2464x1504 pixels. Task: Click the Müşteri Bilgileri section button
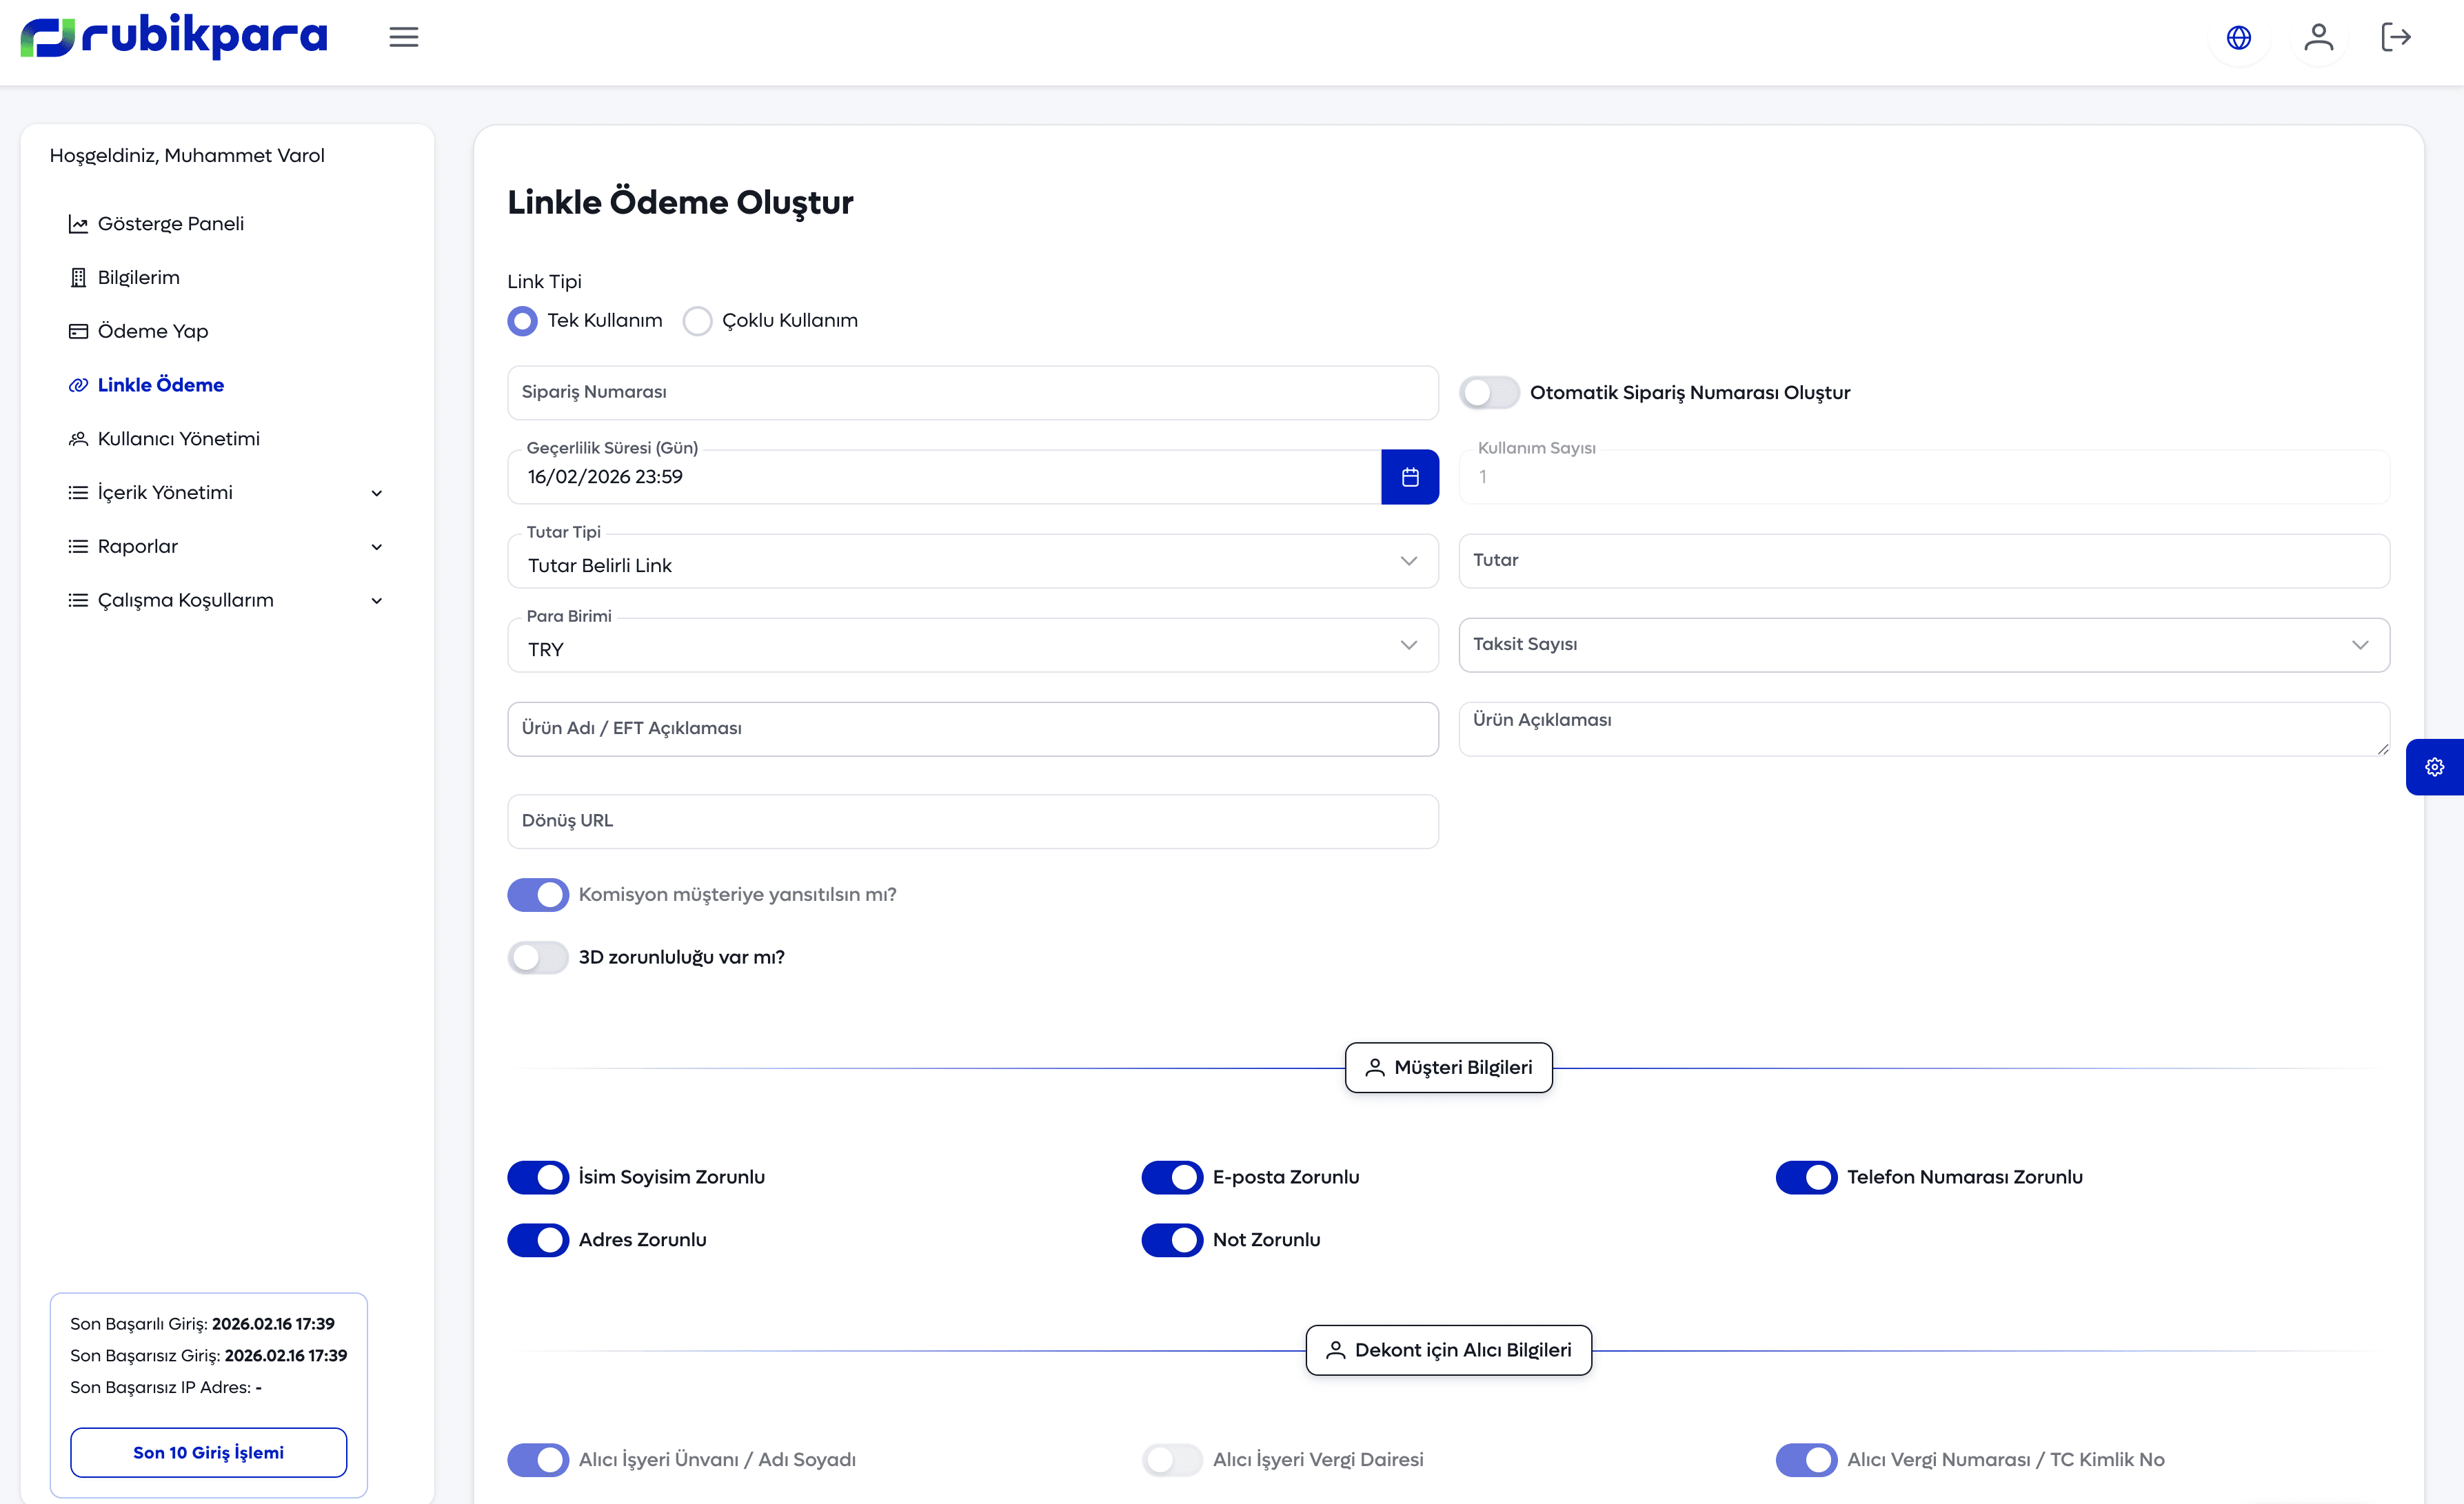click(1448, 1068)
